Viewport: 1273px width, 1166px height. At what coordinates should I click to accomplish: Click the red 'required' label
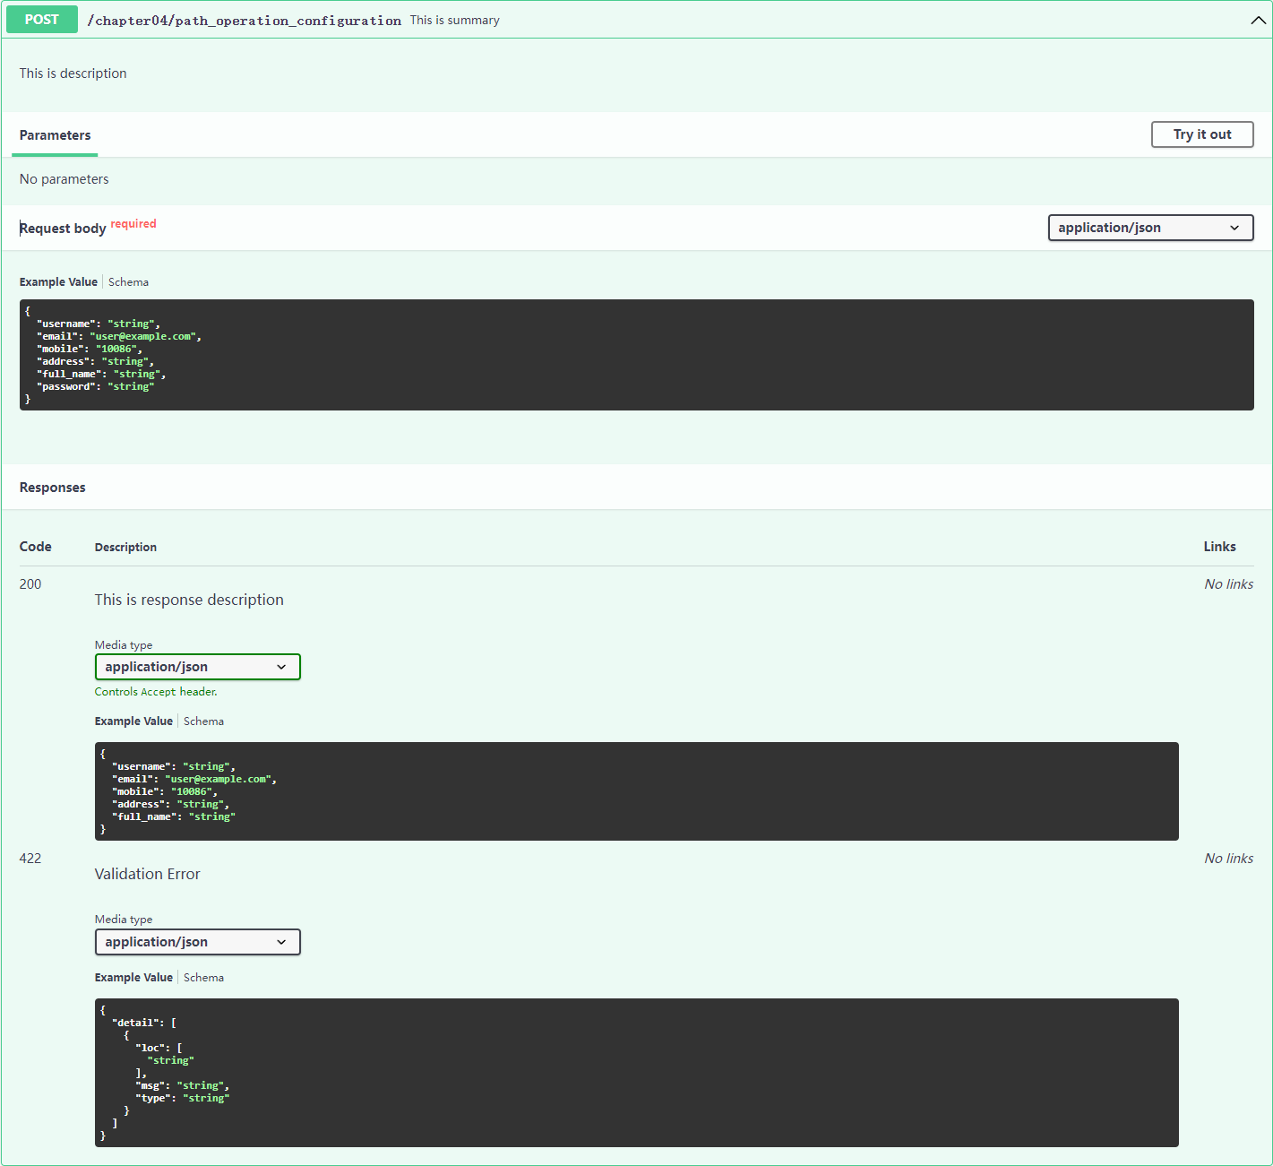[x=133, y=224]
